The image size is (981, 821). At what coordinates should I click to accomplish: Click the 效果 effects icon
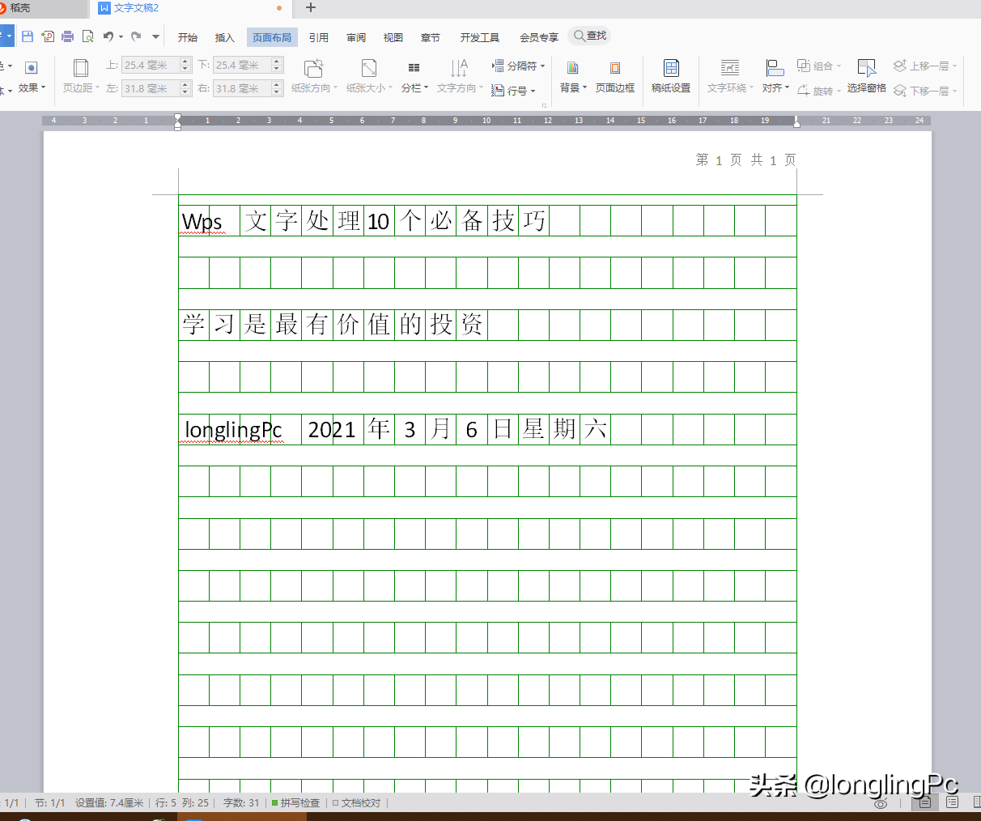click(31, 68)
